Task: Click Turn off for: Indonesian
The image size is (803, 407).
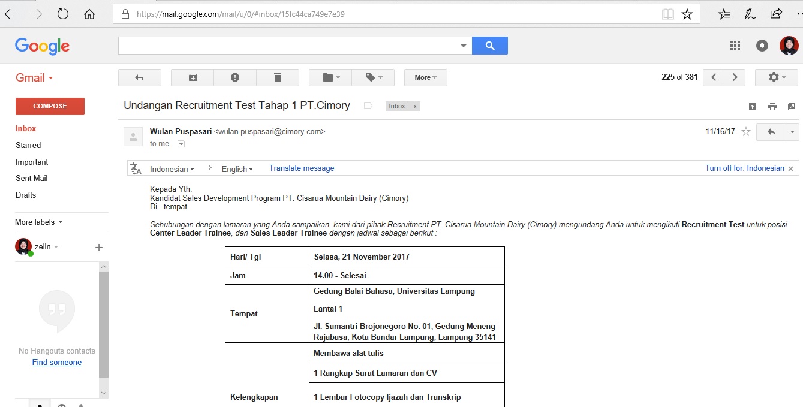Action: (745, 168)
